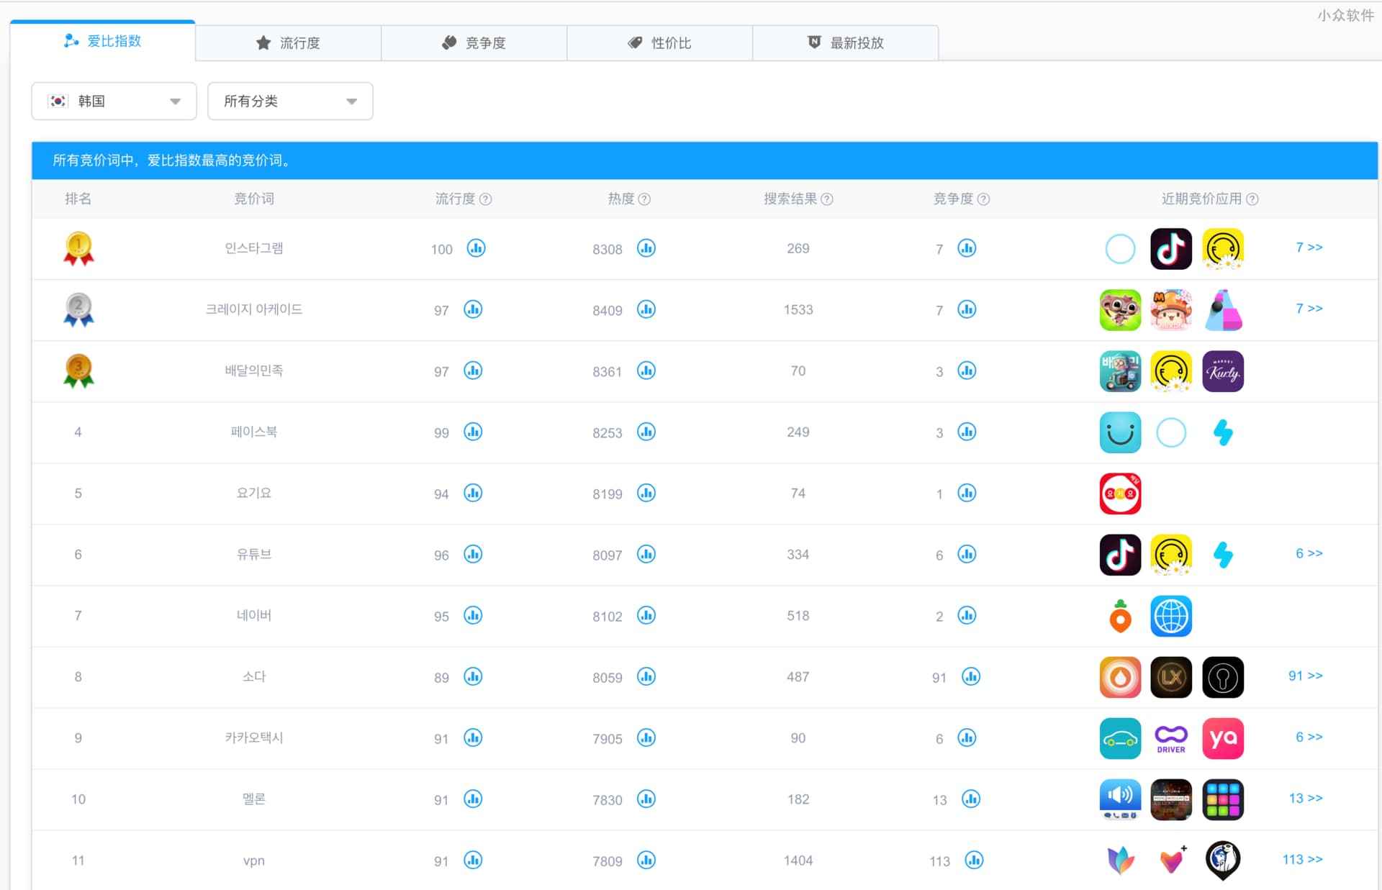Show all 6 bidding apps for 유튜브

[1309, 553]
